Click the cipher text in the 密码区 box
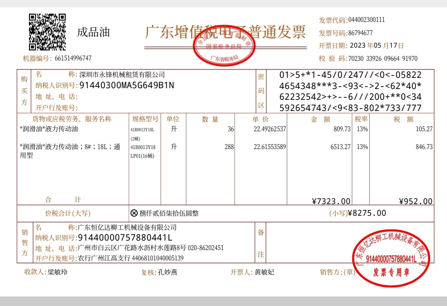447x306 pixels. pyautogui.click(x=350, y=92)
